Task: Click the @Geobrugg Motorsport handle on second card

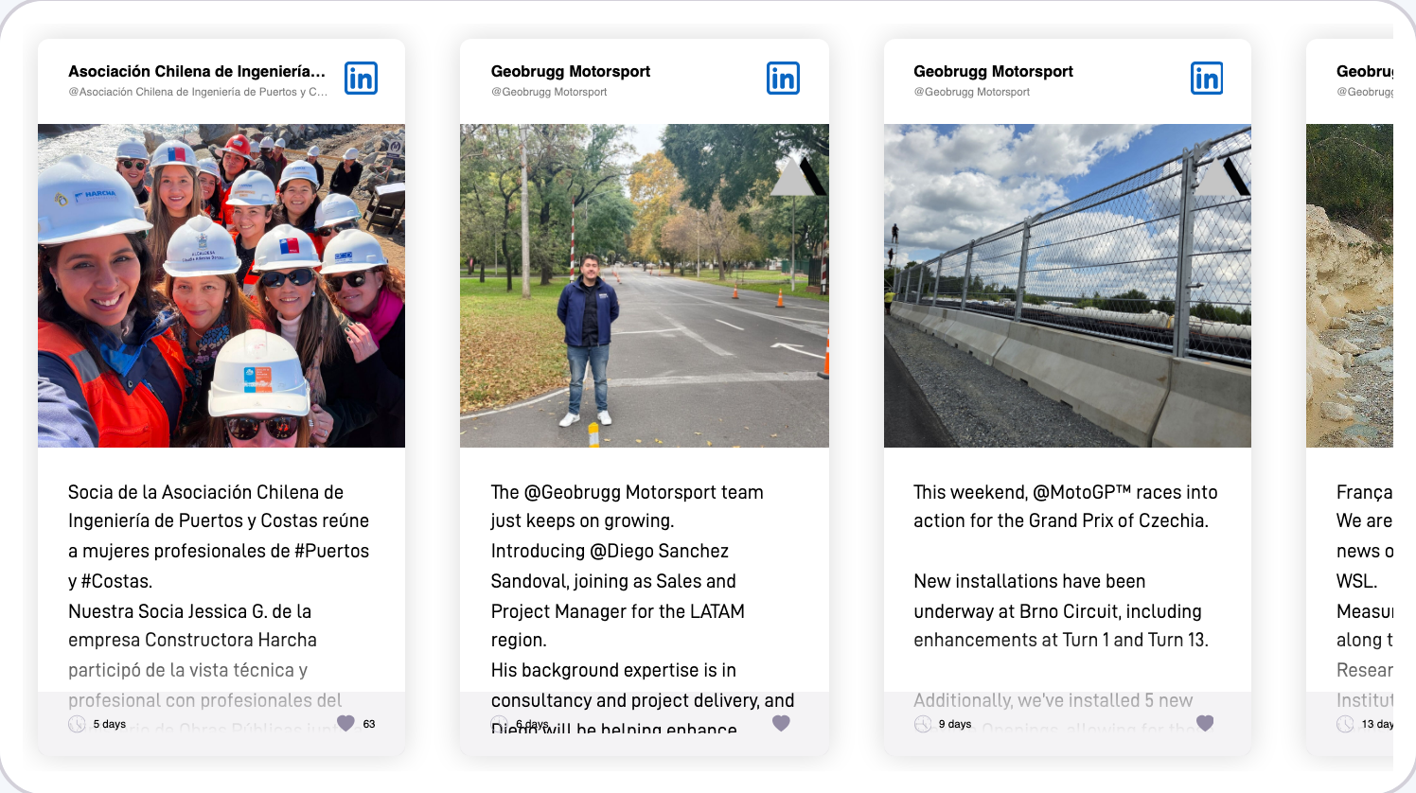Action: [549, 92]
